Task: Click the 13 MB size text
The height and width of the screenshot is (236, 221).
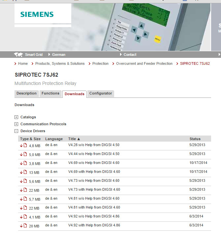Action: pos(34,173)
